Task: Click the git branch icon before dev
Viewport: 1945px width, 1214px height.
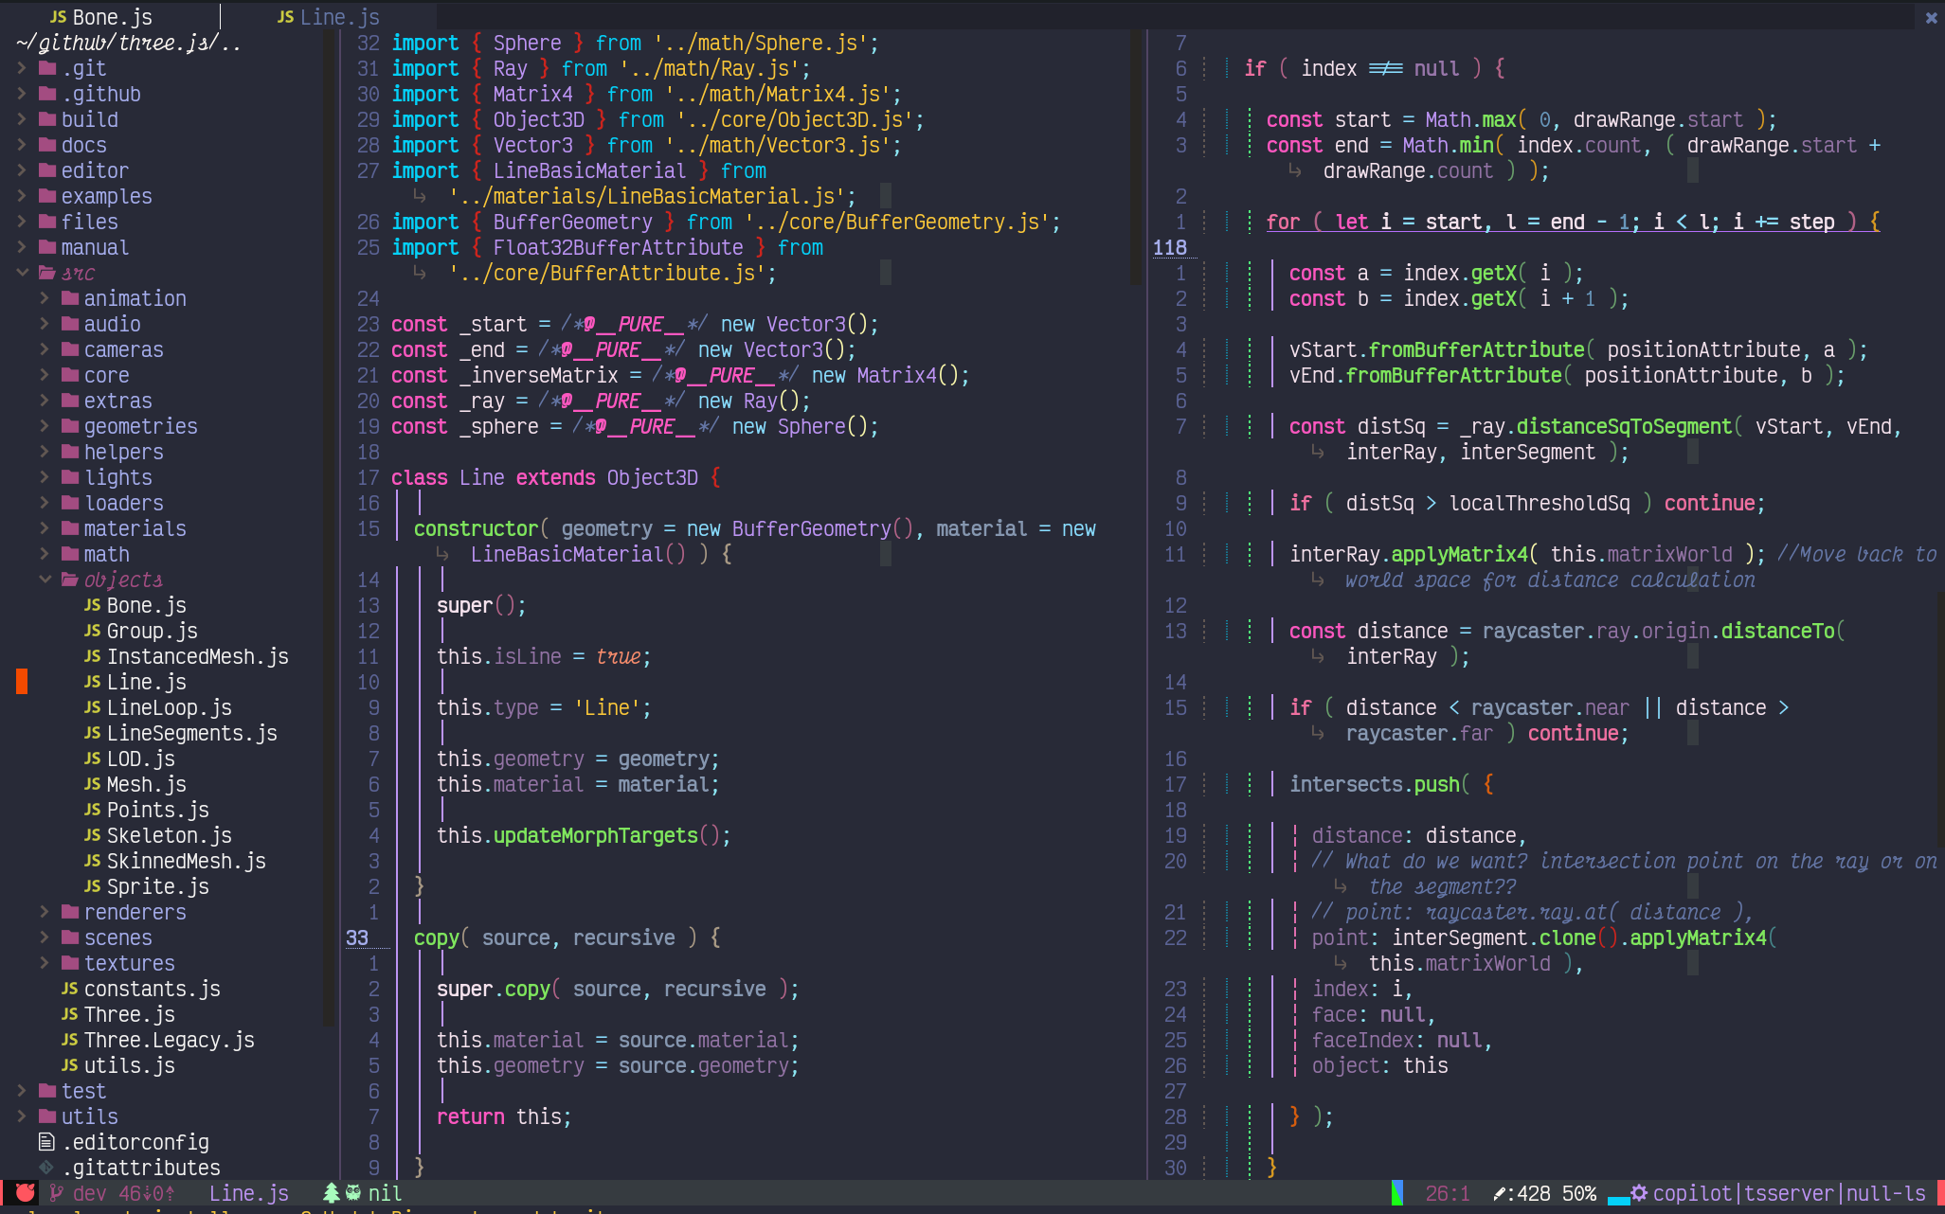Action: point(57,1193)
